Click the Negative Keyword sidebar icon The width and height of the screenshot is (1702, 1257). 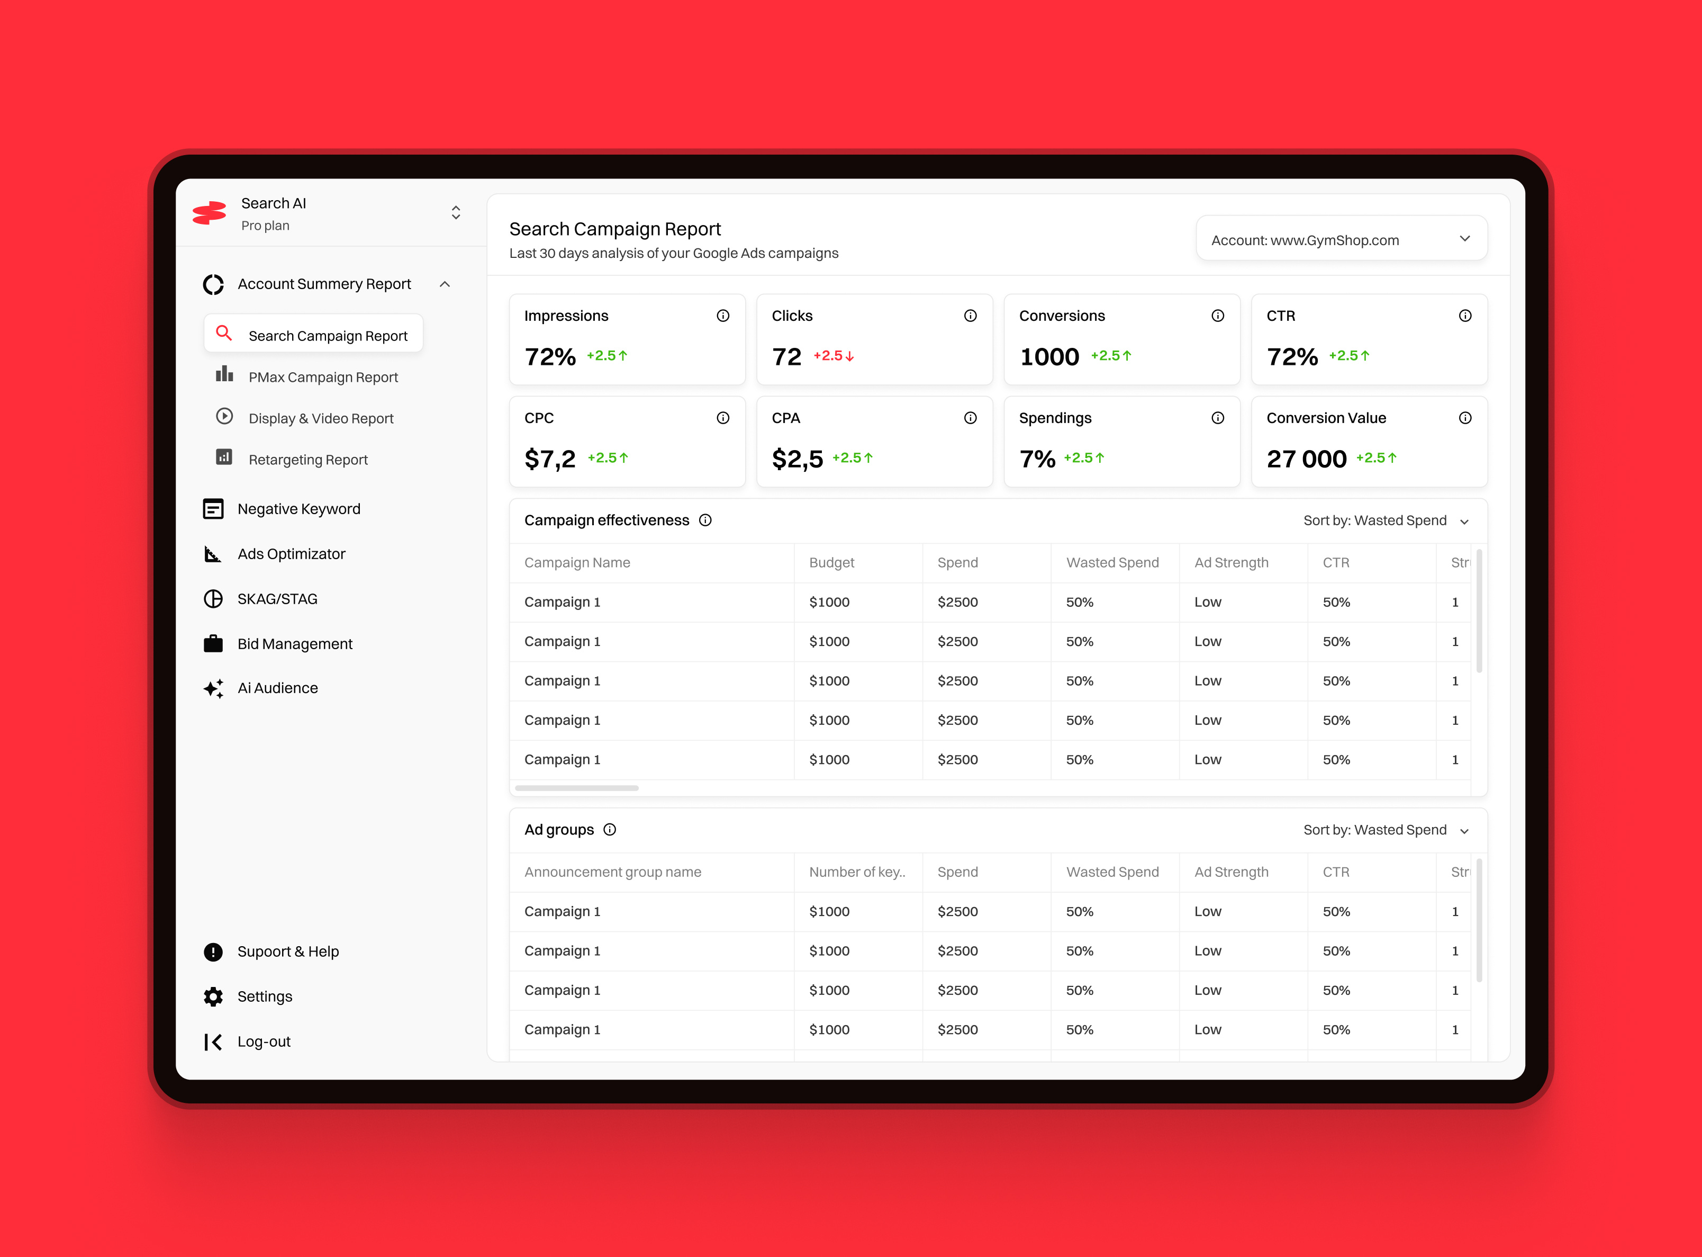tap(213, 509)
